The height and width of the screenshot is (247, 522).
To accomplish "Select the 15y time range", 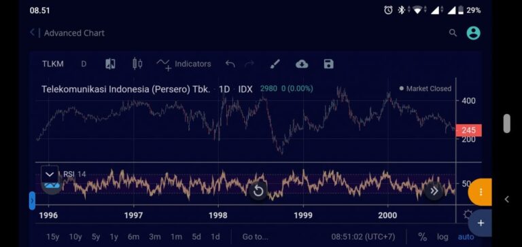I will click(x=52, y=237).
